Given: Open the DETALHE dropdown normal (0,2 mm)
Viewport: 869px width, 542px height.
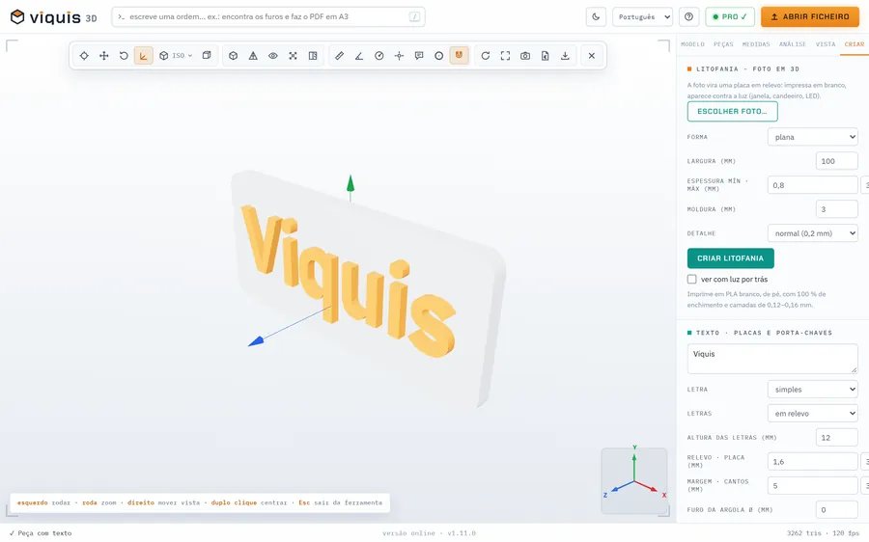Looking at the screenshot, I should pyautogui.click(x=812, y=233).
